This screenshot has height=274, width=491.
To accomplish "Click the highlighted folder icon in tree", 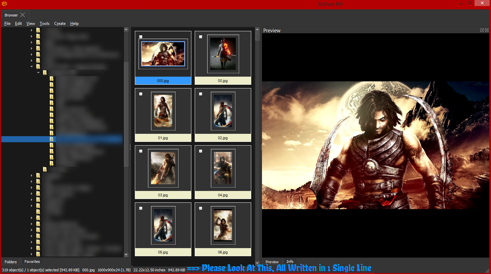I will click(x=51, y=139).
